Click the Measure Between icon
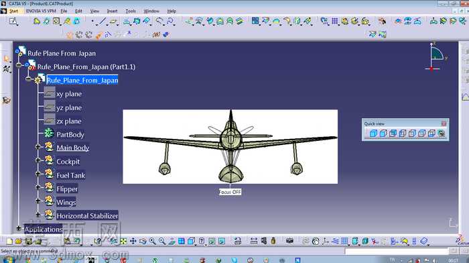 pos(254,241)
